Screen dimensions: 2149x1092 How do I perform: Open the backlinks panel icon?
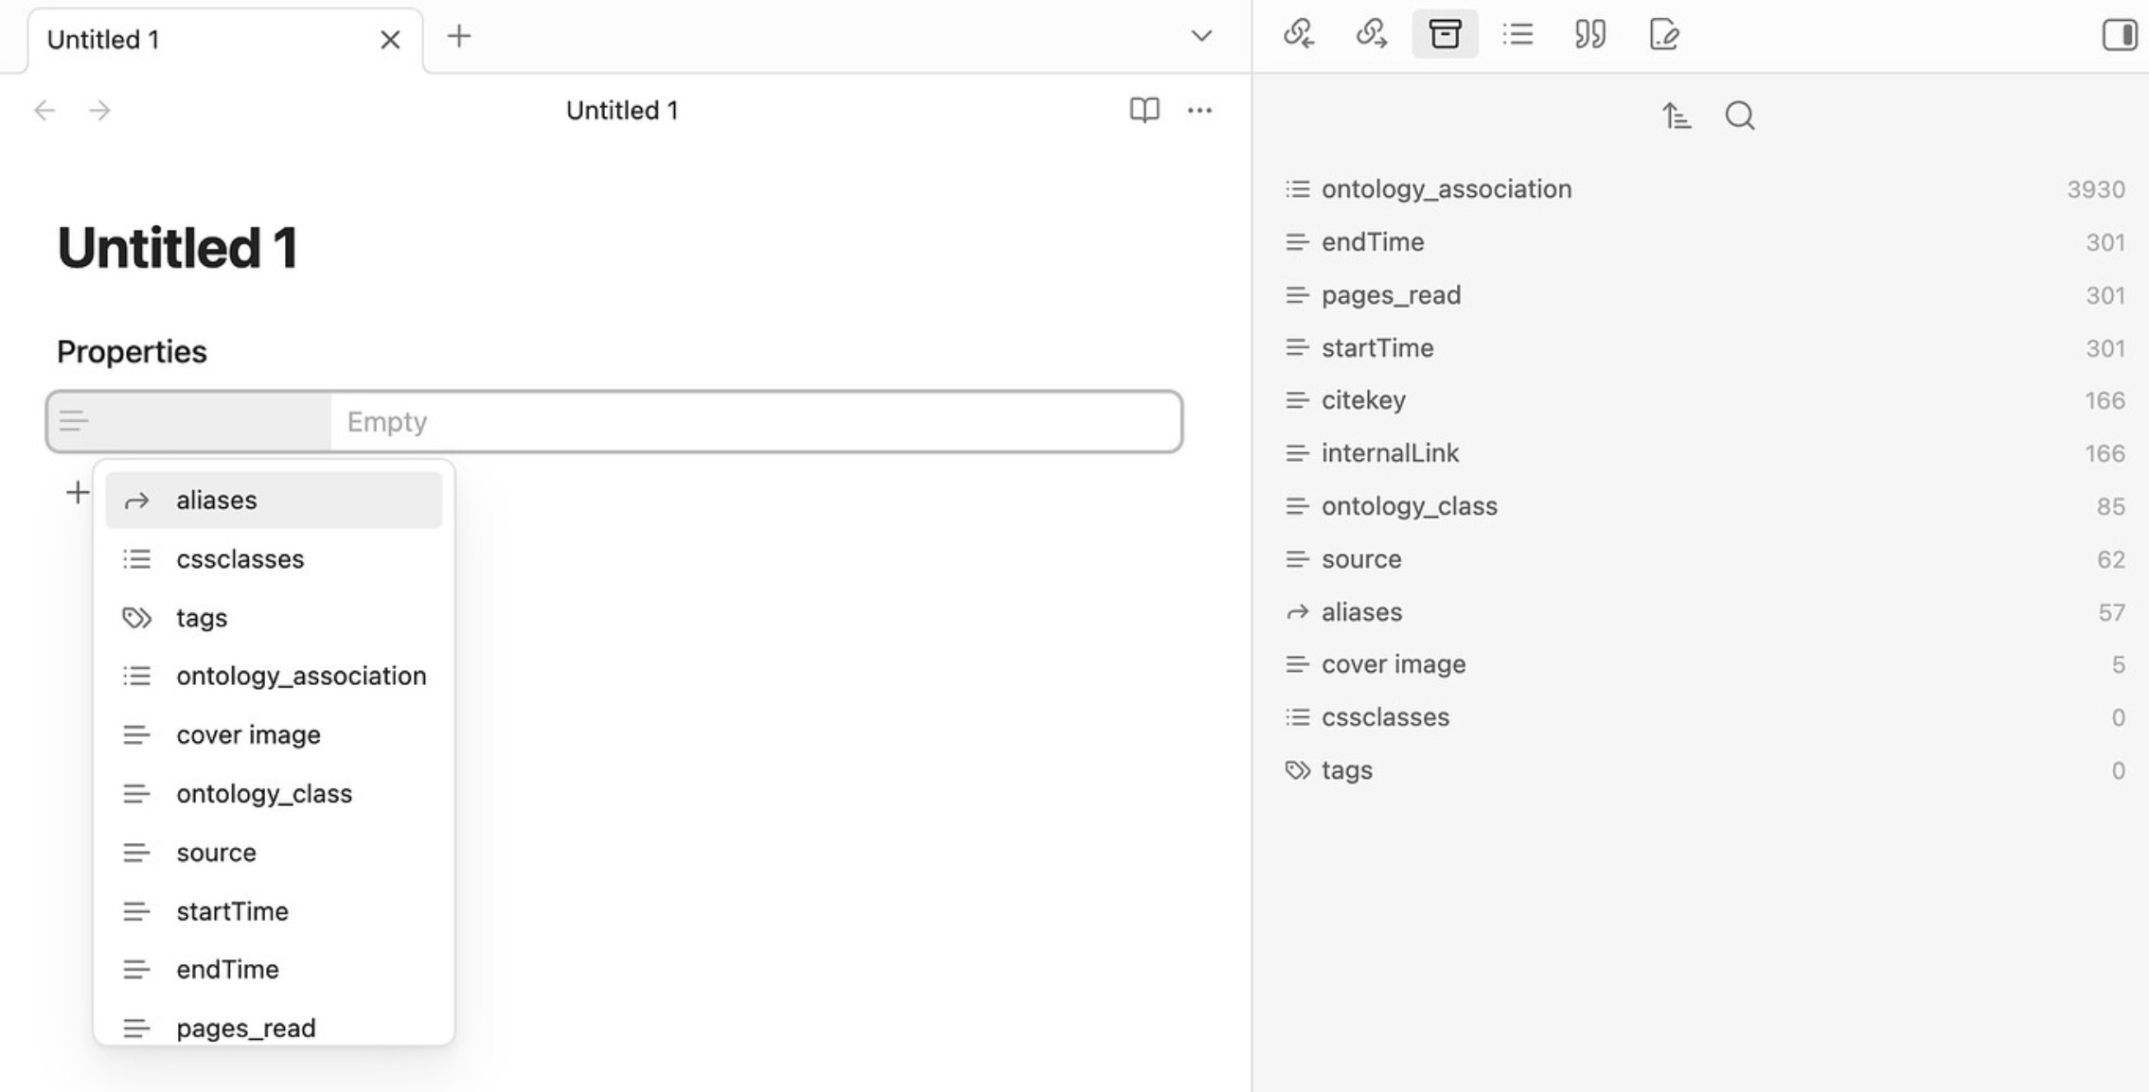coord(1298,35)
